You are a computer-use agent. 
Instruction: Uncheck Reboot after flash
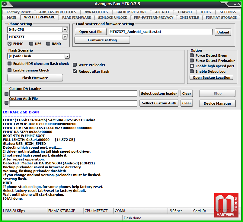point(75,71)
